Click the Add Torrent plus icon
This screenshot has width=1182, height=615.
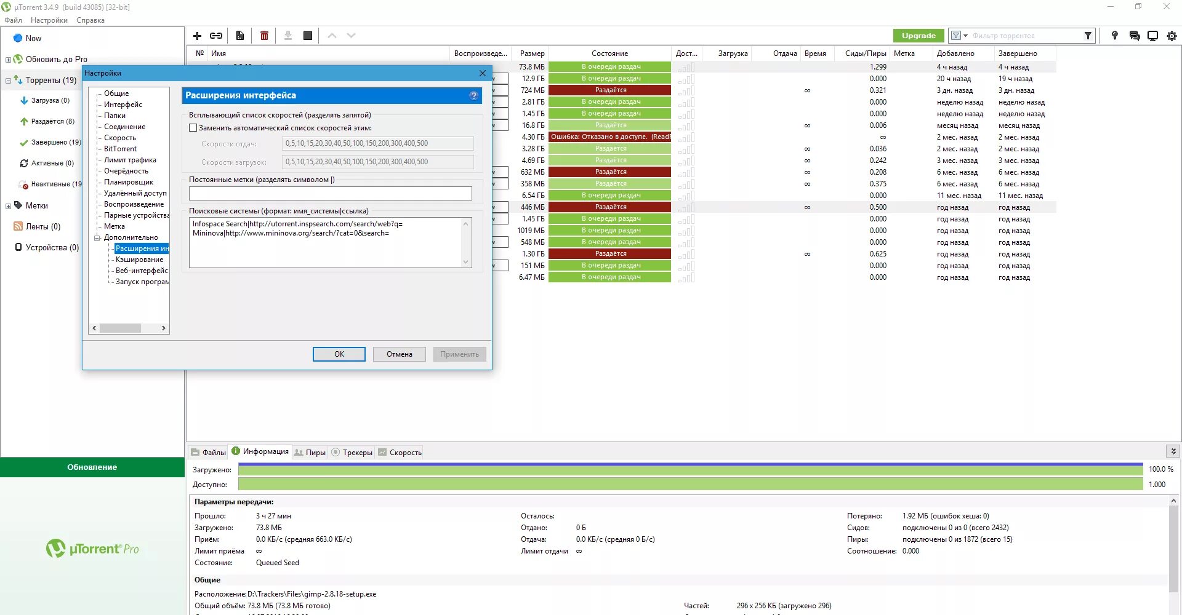click(x=197, y=36)
